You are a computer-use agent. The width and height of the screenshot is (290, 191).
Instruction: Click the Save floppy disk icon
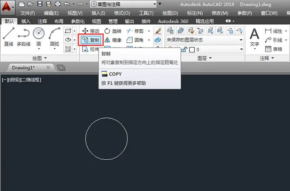pyautogui.click(x=40, y=4)
